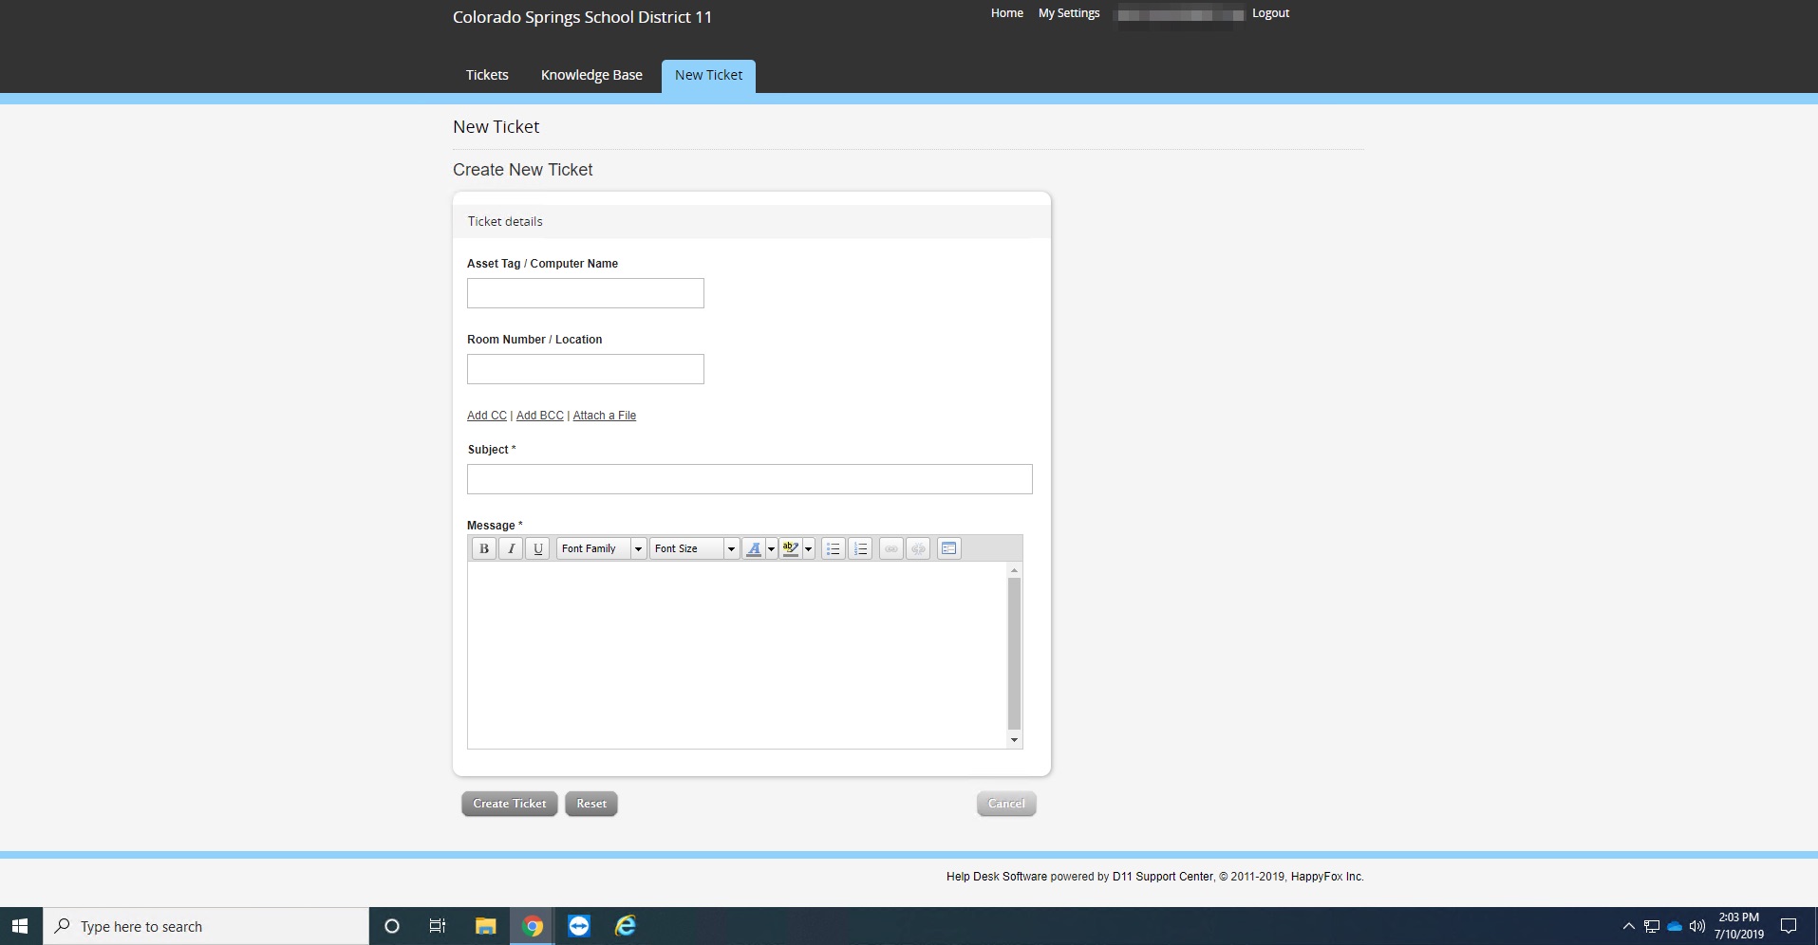Expand the text color picker arrow
This screenshot has width=1818, height=945.
click(x=772, y=548)
